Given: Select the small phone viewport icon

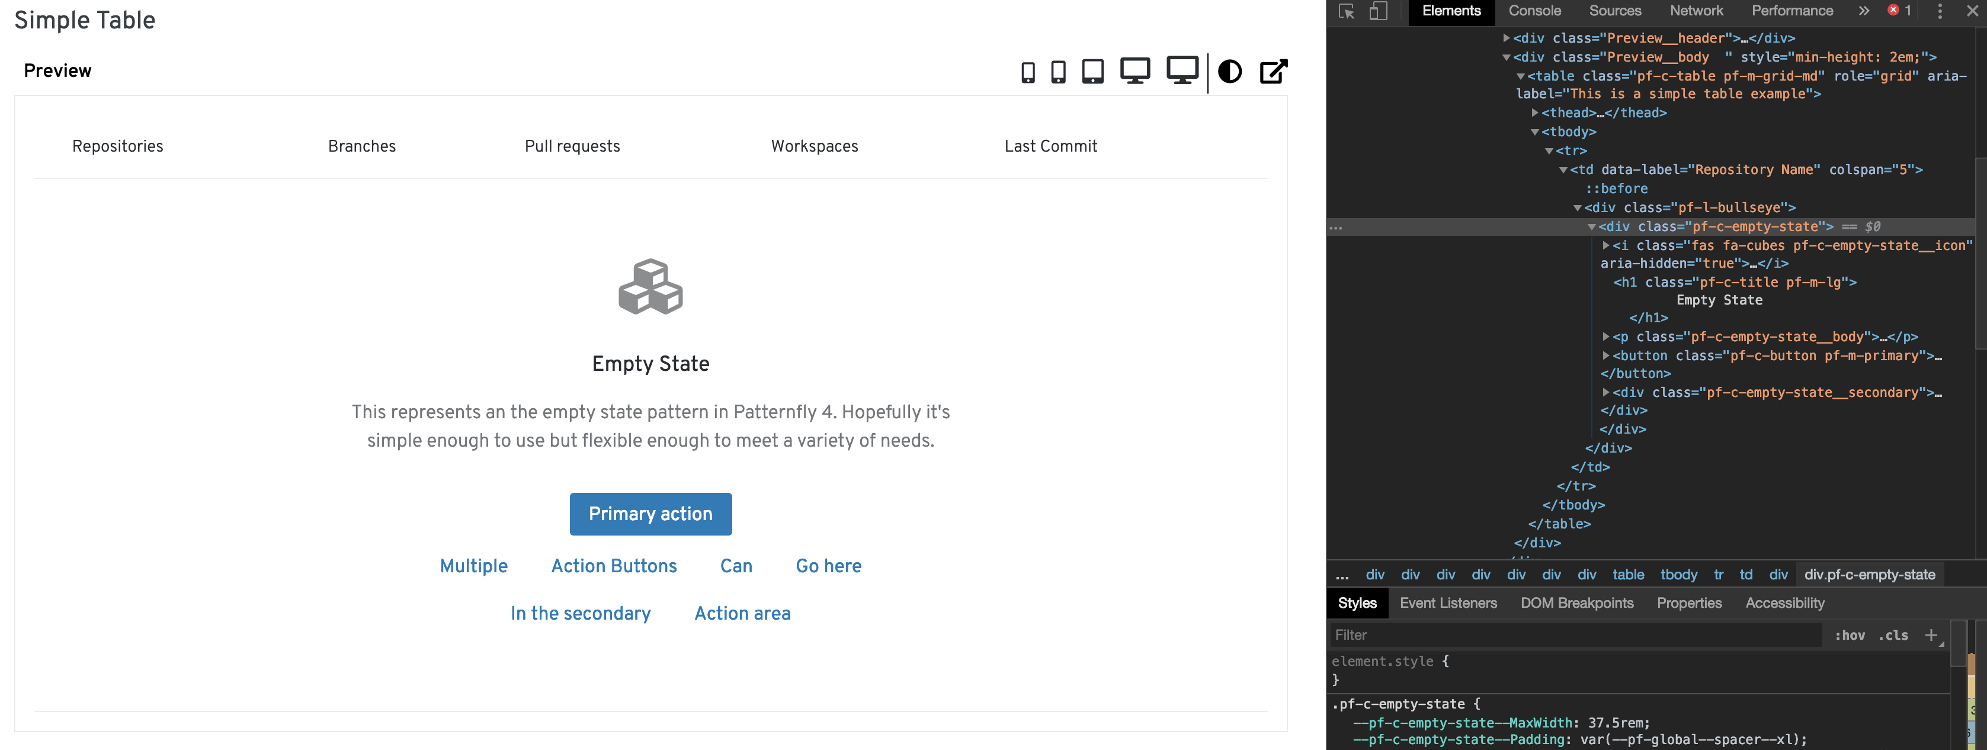Looking at the screenshot, I should [1027, 72].
